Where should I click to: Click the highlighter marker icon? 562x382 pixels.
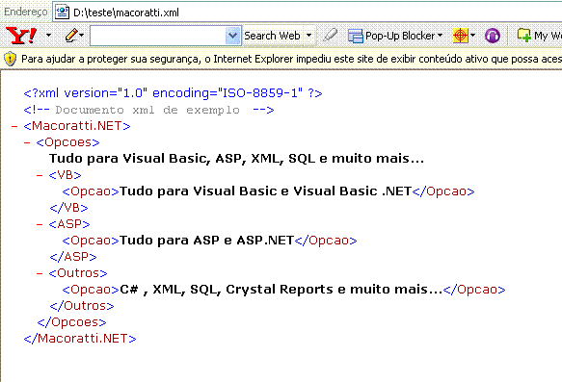point(330,35)
